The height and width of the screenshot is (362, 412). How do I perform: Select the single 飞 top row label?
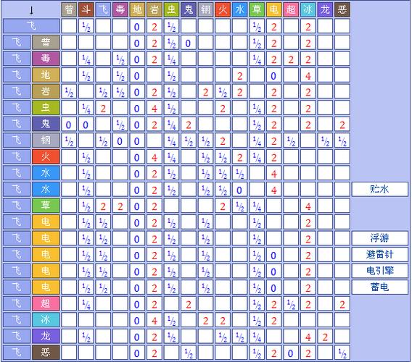31,26
